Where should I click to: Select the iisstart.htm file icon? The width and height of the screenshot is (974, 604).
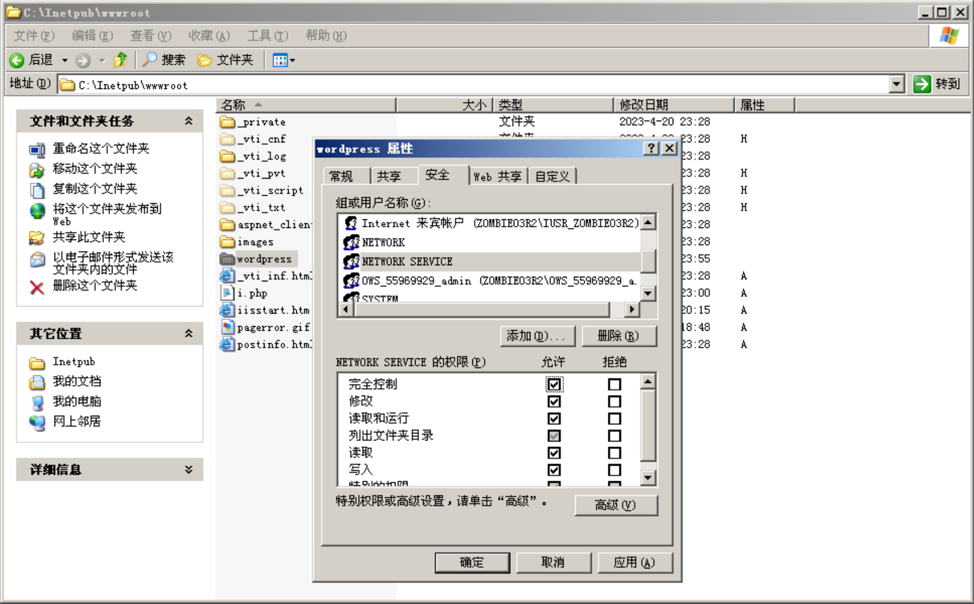[x=227, y=310]
